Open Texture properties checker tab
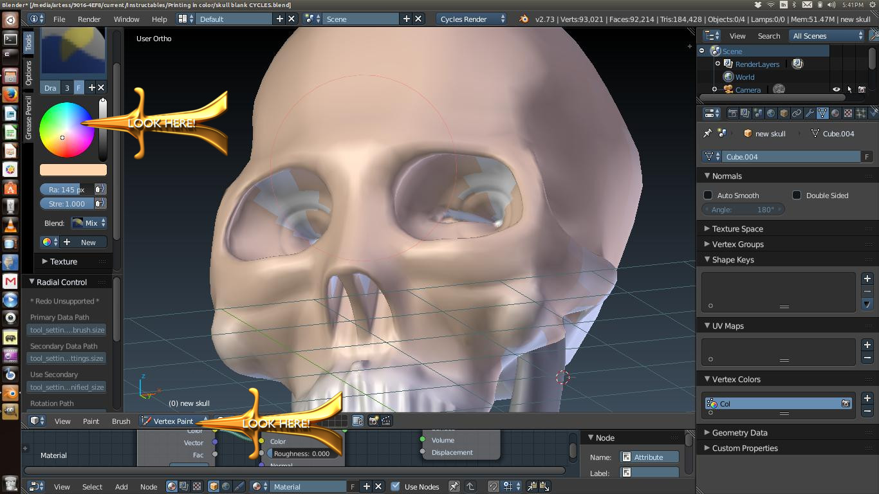The image size is (879, 494). 848,113
